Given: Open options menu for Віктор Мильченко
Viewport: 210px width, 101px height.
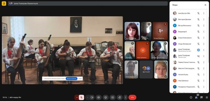Looking at the screenshot, I should tap(204, 25).
